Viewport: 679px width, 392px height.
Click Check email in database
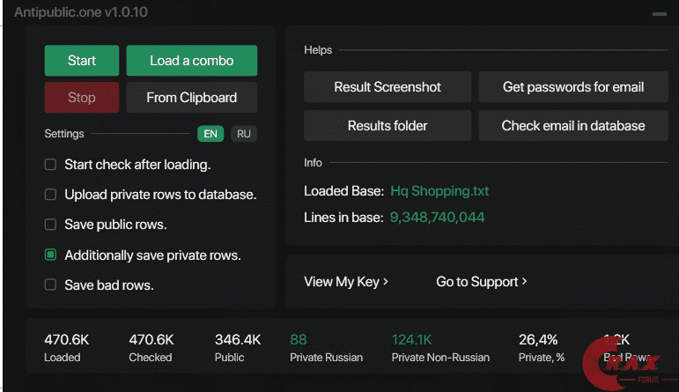(573, 126)
